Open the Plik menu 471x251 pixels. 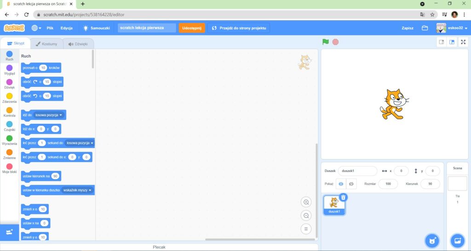click(x=50, y=28)
